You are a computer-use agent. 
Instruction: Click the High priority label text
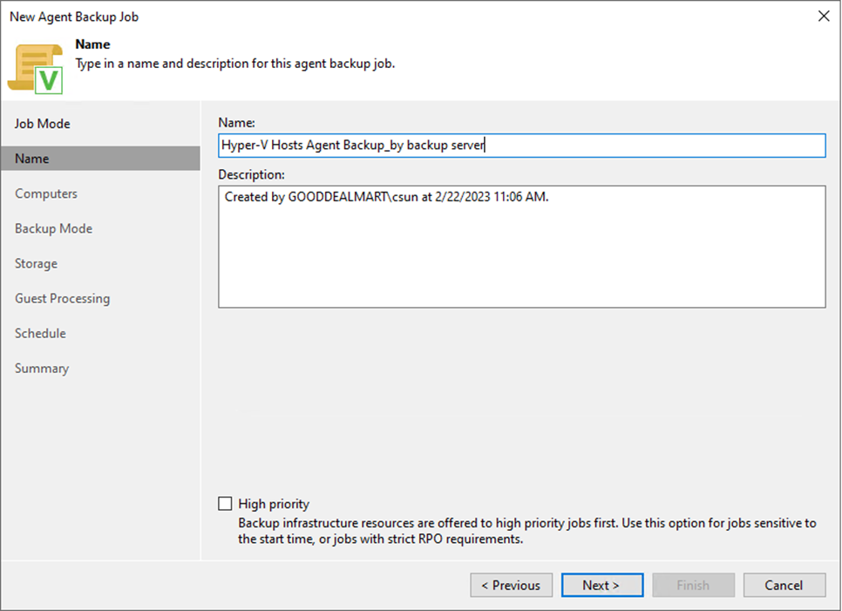(x=274, y=504)
